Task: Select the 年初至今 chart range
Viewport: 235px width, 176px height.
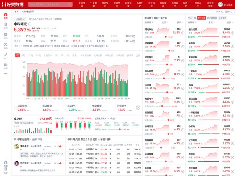Action: click(x=48, y=55)
